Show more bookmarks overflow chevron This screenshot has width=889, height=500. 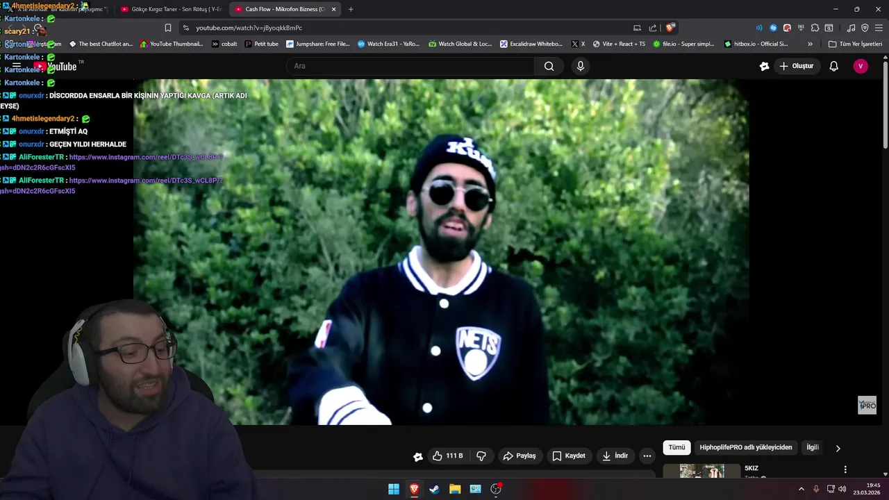[810, 44]
